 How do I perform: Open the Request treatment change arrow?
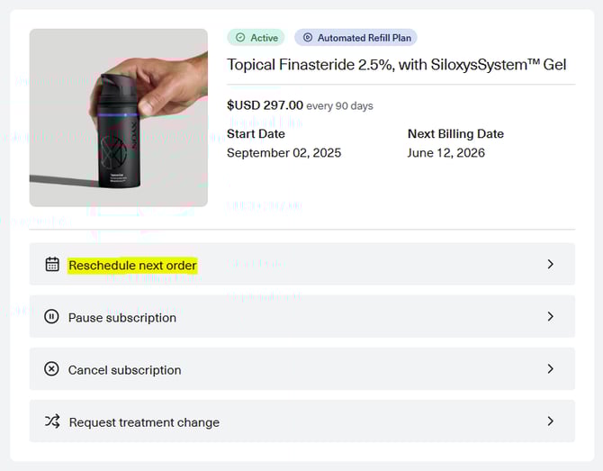click(x=551, y=421)
